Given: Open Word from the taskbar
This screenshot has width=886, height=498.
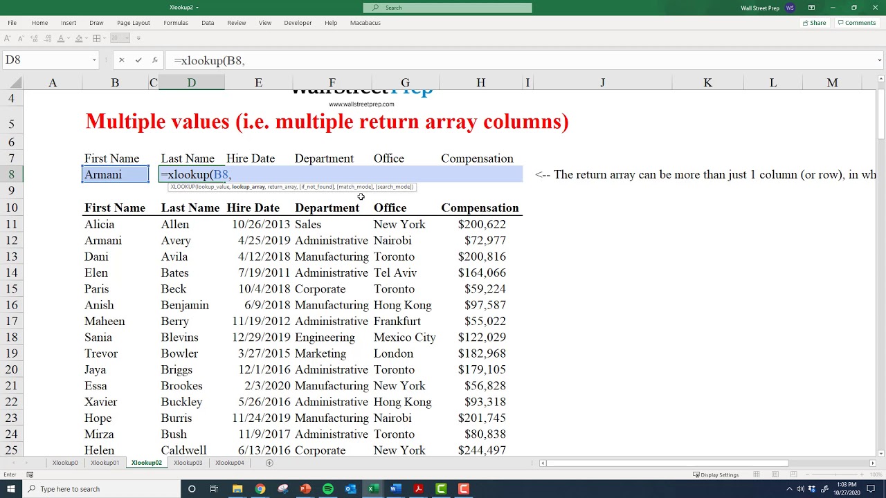Looking at the screenshot, I should [395, 489].
